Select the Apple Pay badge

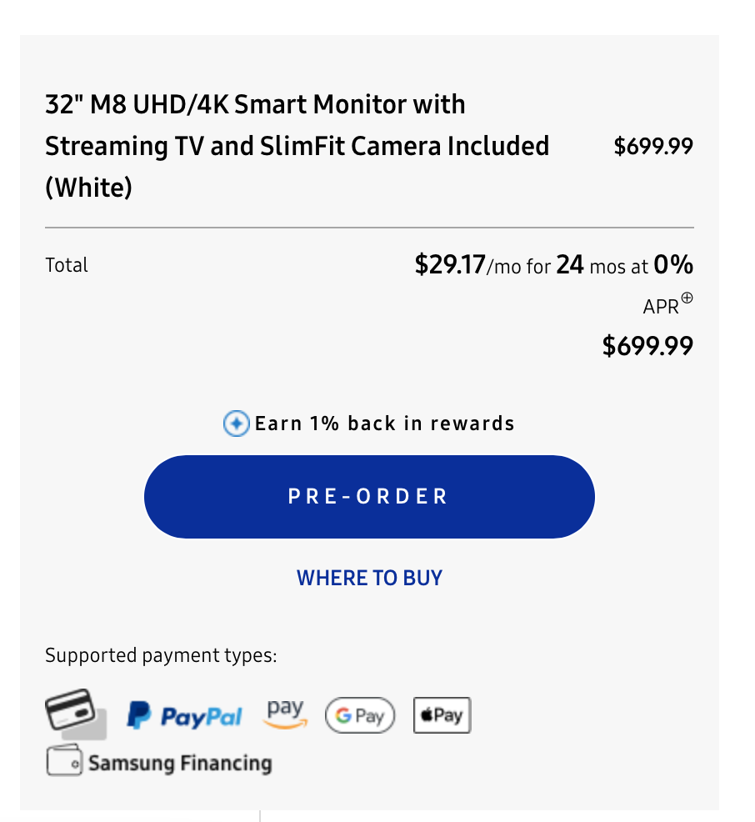pyautogui.click(x=442, y=715)
